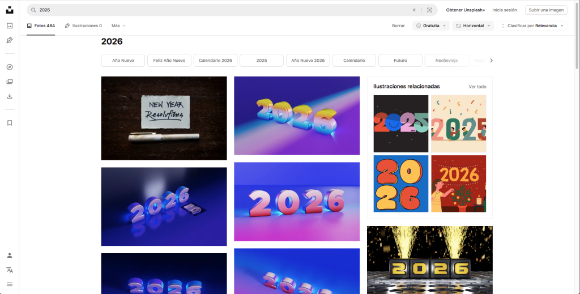This screenshot has width=580, height=294.
Task: Open the New Year Resolutions photo thumbnail
Action: coord(164,118)
